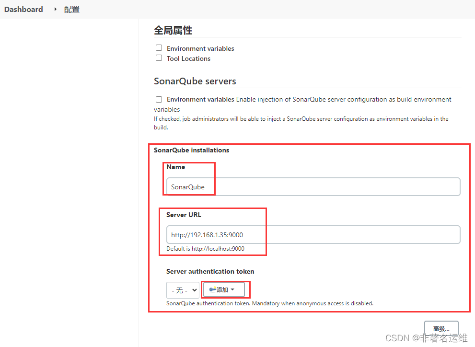The height and width of the screenshot is (347, 475).
Task: Click the Server authentication token label
Action: tap(210, 271)
